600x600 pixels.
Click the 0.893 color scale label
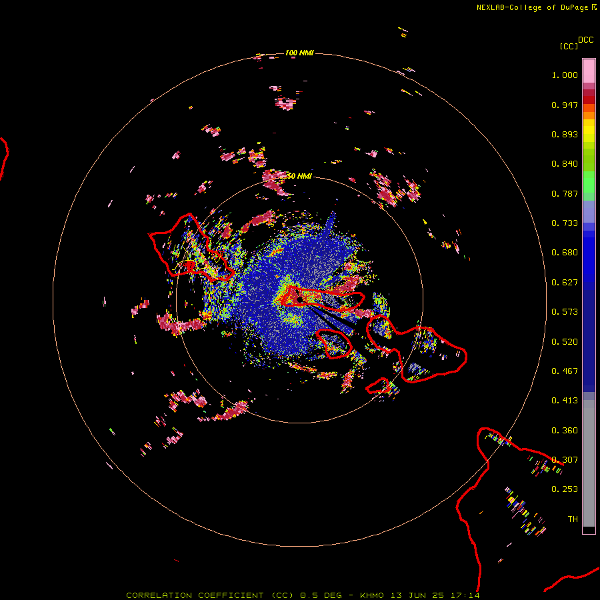click(565, 134)
